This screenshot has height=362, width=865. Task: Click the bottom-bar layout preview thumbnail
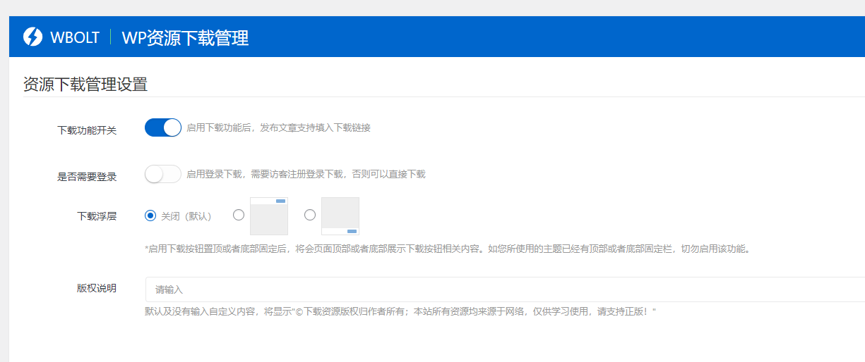click(340, 216)
